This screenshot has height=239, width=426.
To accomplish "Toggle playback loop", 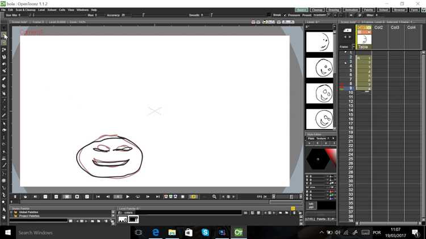I will point(138,196).
